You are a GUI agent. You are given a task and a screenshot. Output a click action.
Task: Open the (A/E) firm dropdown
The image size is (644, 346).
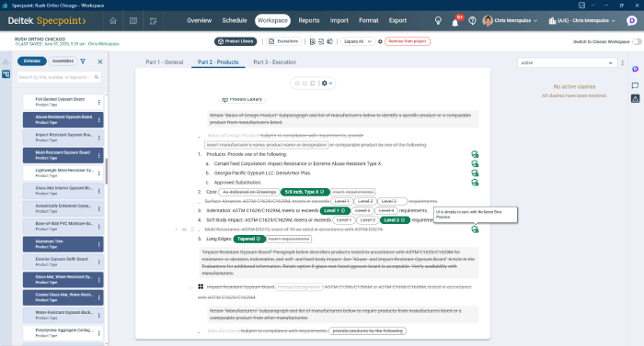click(582, 21)
